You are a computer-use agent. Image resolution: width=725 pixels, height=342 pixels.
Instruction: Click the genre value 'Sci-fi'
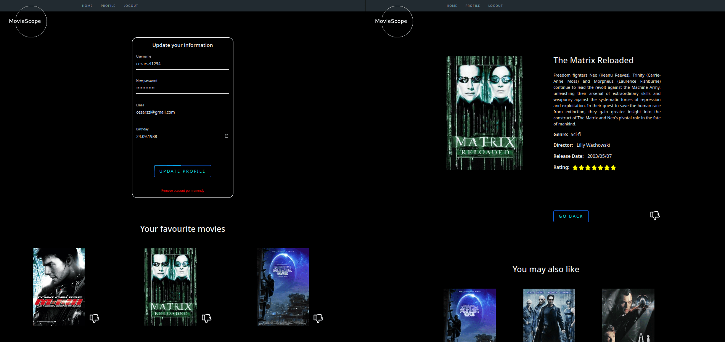coord(575,135)
